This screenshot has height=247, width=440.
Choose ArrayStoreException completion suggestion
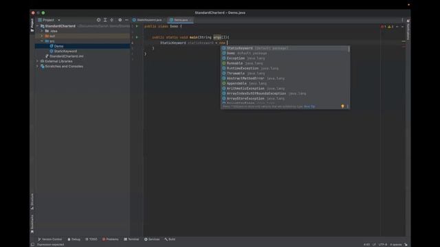285,99
